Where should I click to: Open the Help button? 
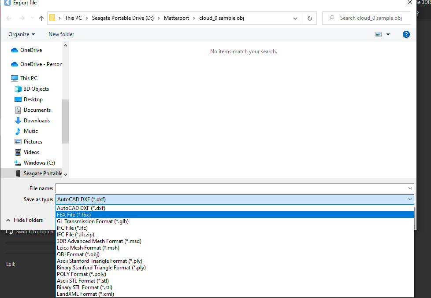[x=406, y=34]
